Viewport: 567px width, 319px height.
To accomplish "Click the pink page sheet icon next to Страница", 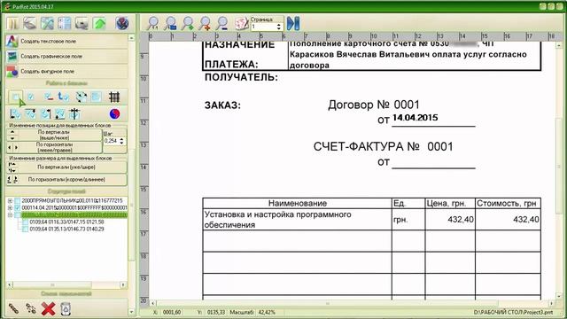I will point(242,23).
